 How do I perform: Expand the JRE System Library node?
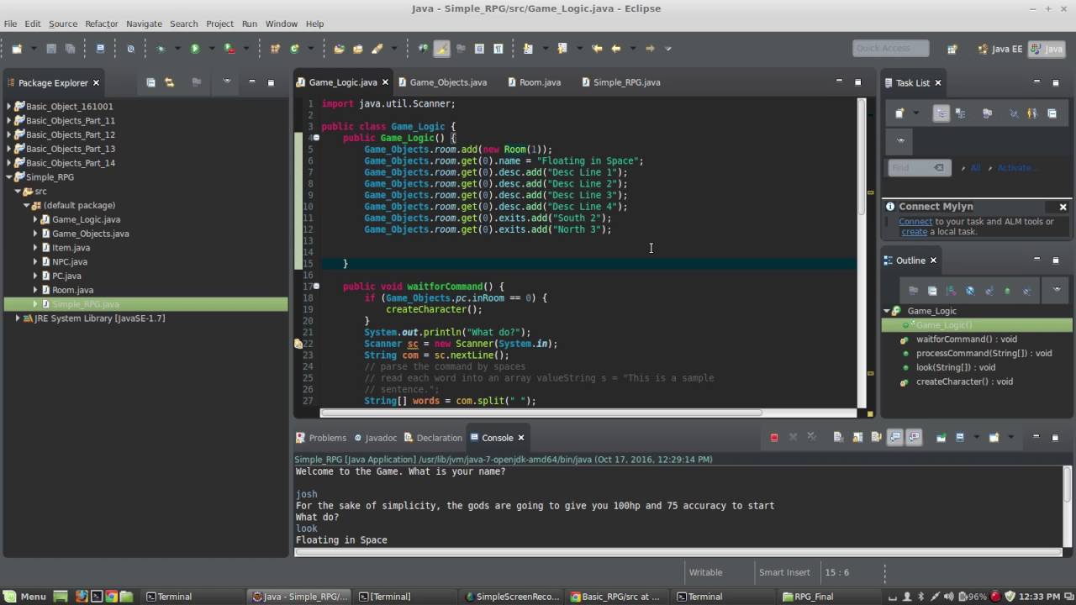click(18, 318)
